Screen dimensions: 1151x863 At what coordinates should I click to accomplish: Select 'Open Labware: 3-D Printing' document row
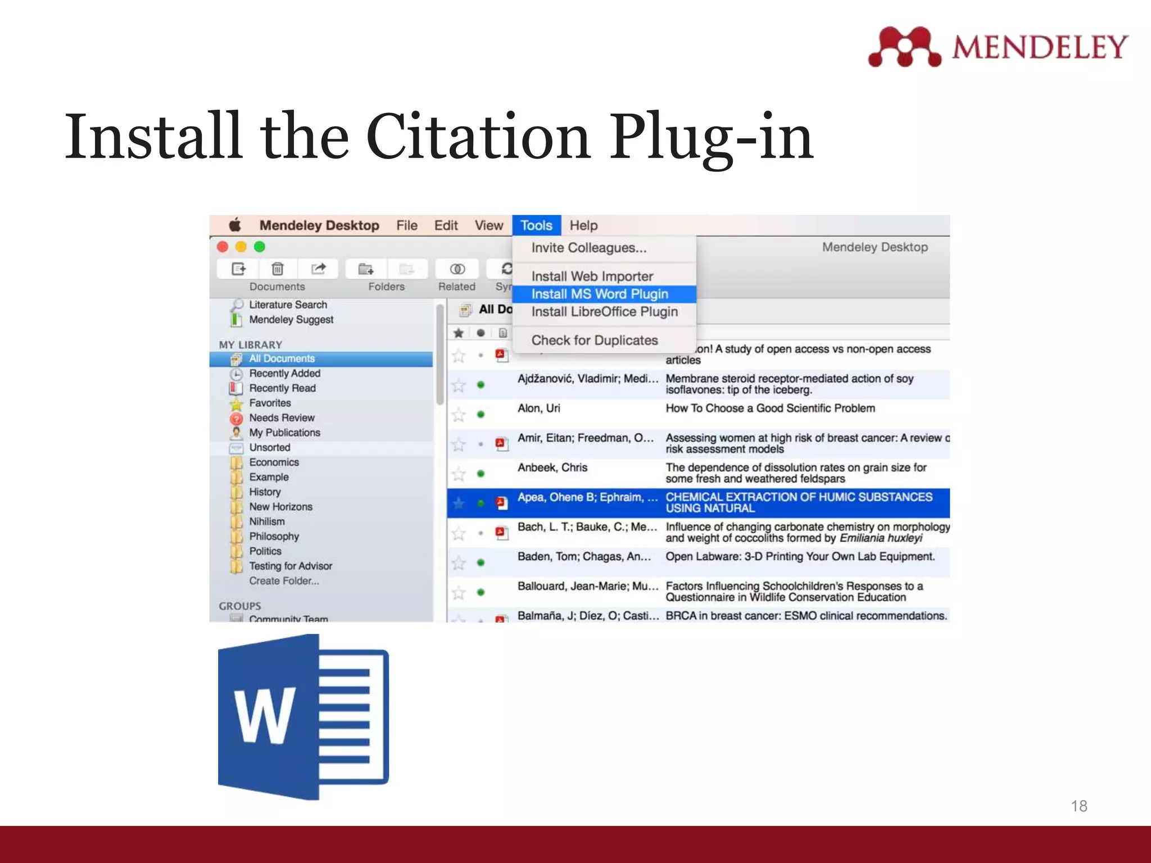(x=699, y=562)
